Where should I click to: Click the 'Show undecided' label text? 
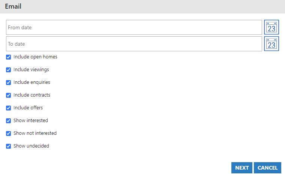[x=31, y=146]
